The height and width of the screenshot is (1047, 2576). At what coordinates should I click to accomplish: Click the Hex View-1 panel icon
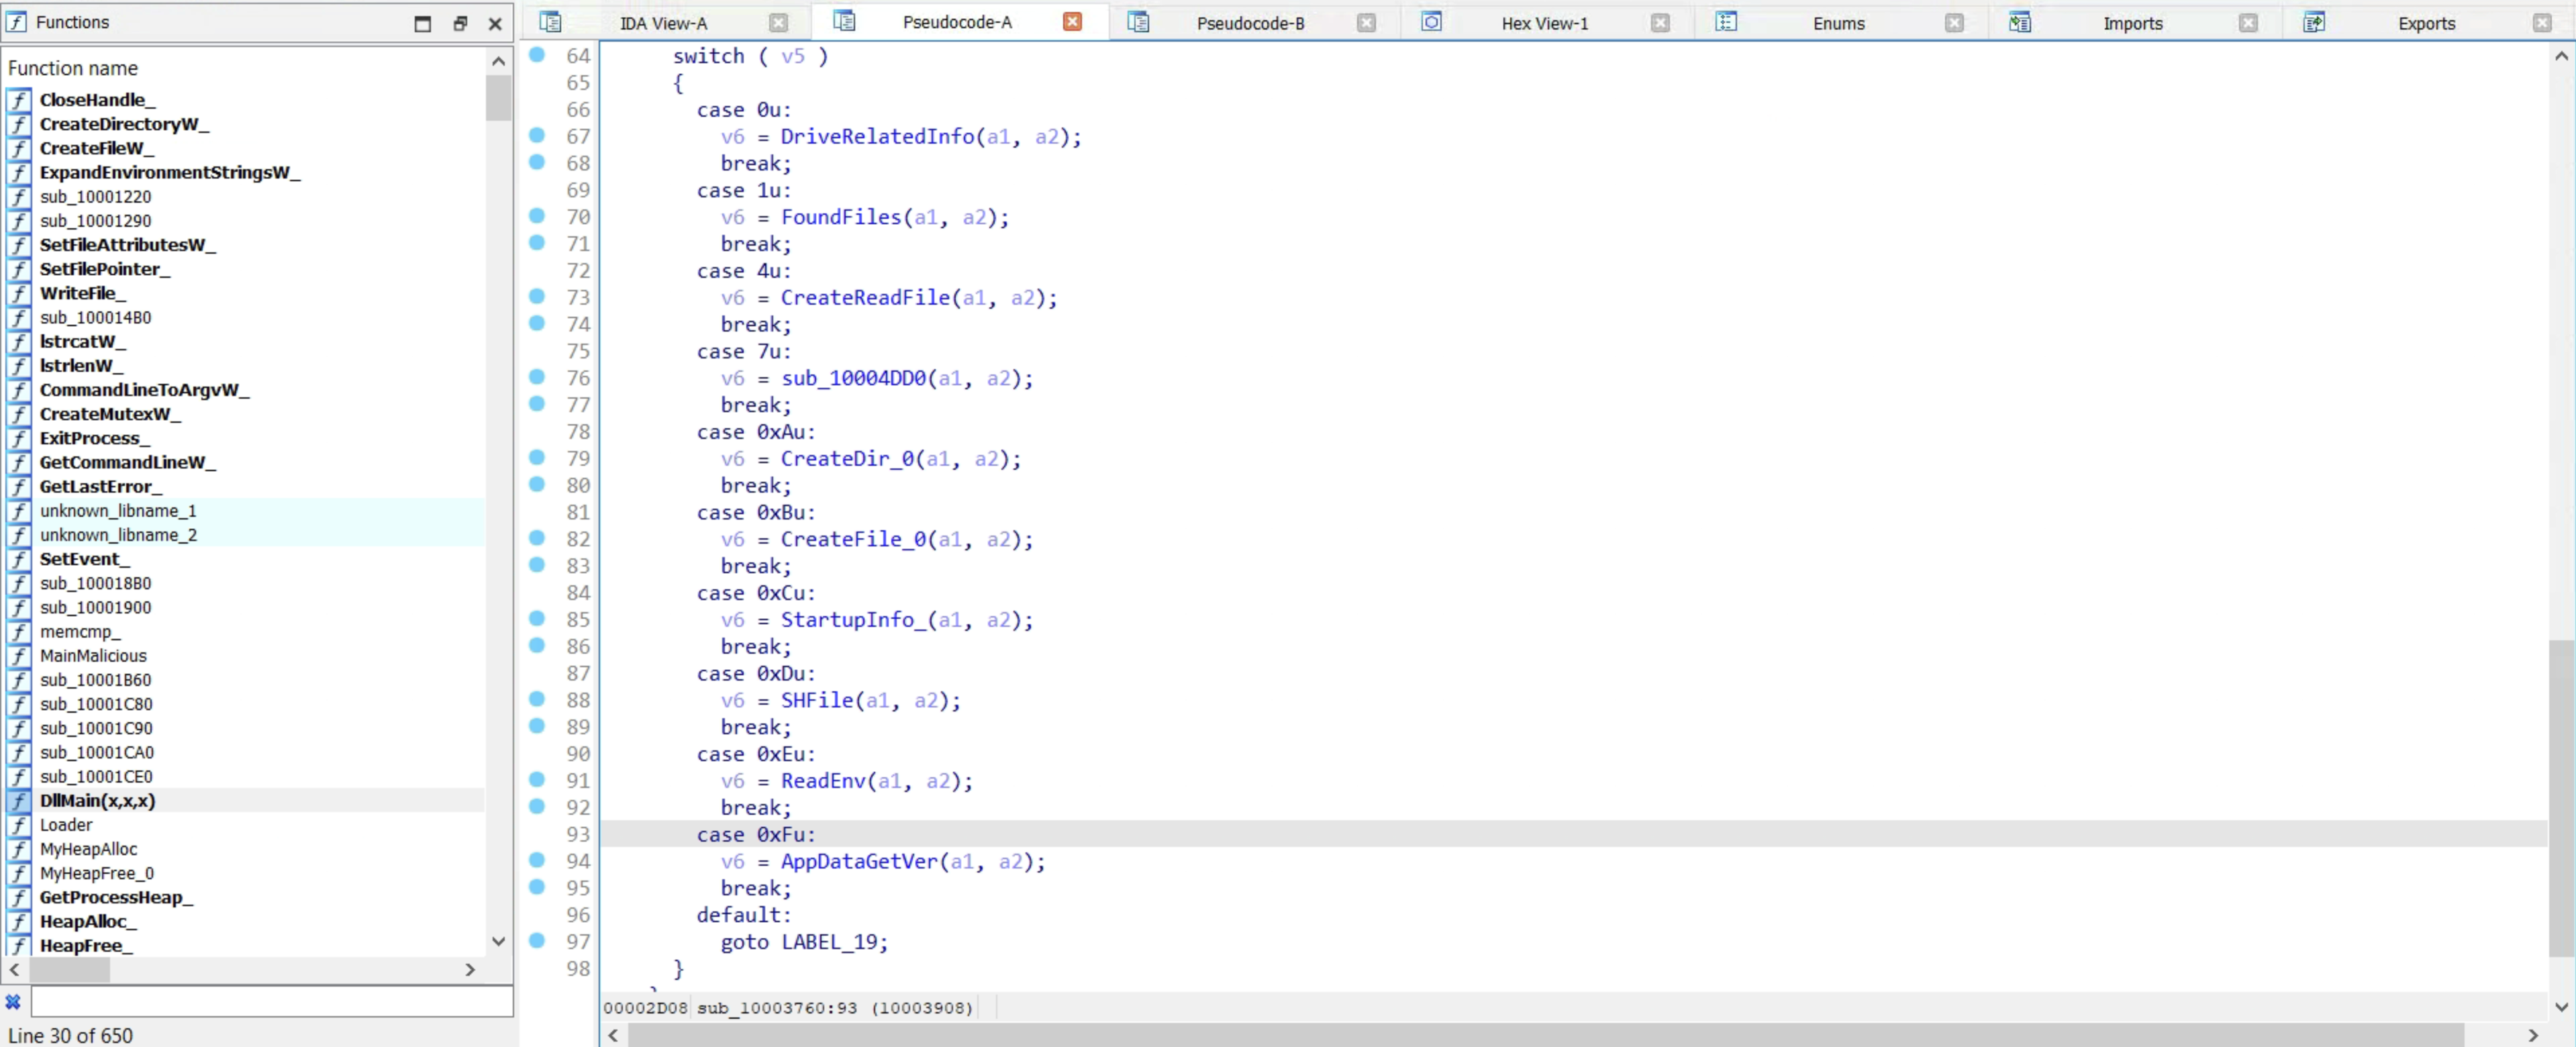point(1432,23)
